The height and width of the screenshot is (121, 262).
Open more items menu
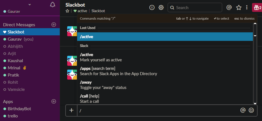point(247,7)
